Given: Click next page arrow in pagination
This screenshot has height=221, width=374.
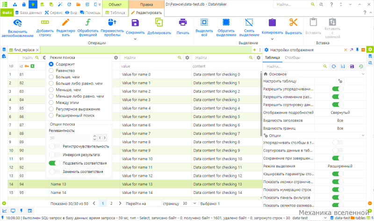Looking at the screenshot, I should (120, 203).
